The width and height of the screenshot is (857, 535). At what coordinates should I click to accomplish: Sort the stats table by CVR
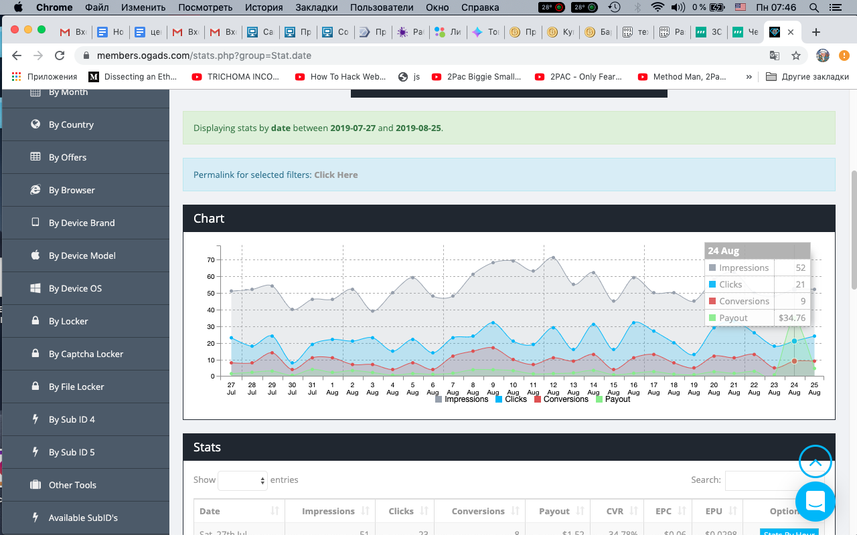click(x=616, y=511)
